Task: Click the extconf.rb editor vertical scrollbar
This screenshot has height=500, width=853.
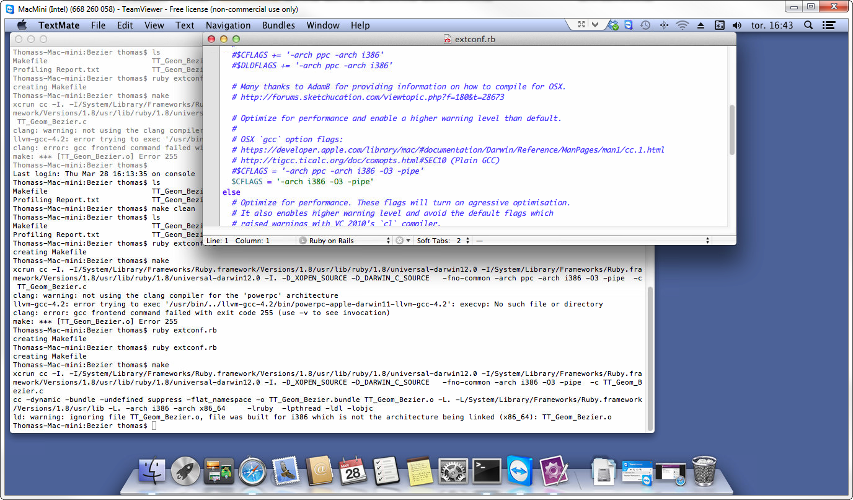Action: pos(732,130)
